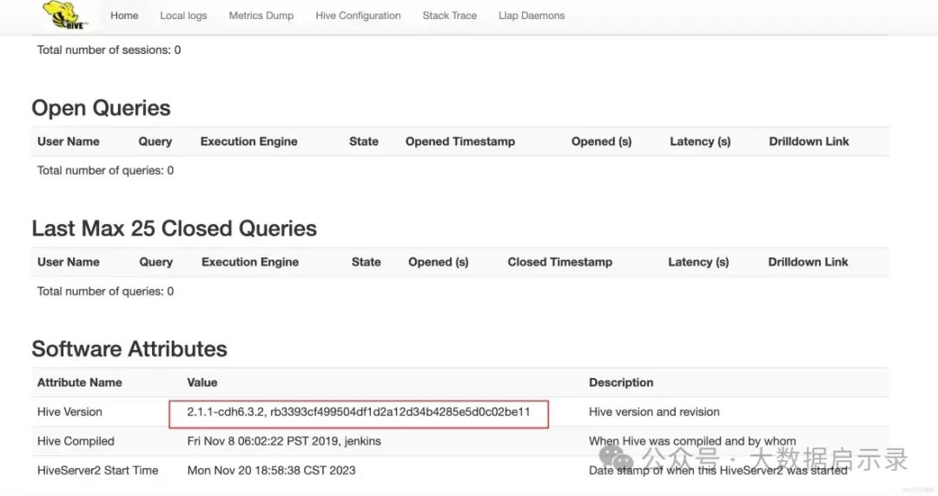Open Llap Daemons page
The height and width of the screenshot is (496, 938).
[532, 16]
